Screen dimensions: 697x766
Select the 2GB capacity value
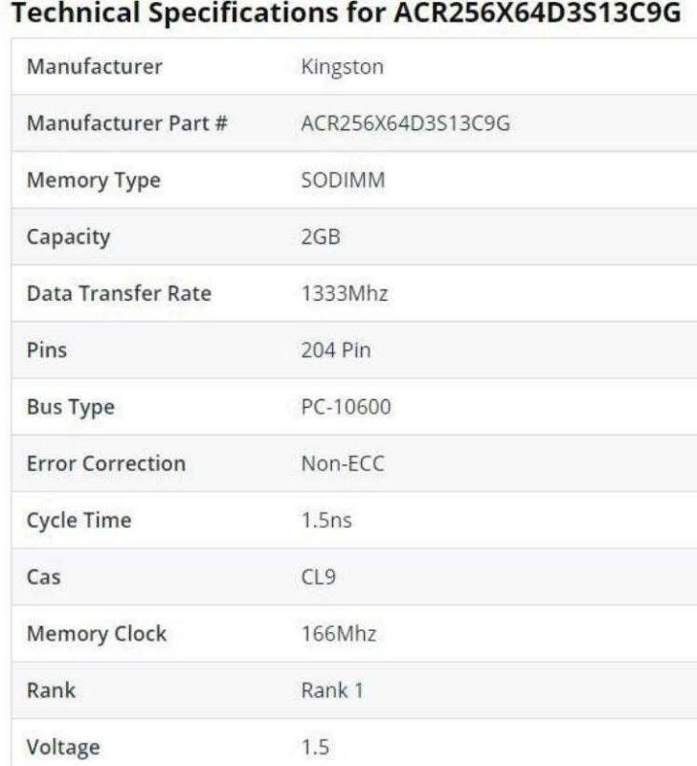pos(321,237)
